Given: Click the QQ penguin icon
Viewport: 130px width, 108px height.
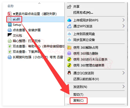Looking at the screenshot, I should pyautogui.click(x=69, y=73).
